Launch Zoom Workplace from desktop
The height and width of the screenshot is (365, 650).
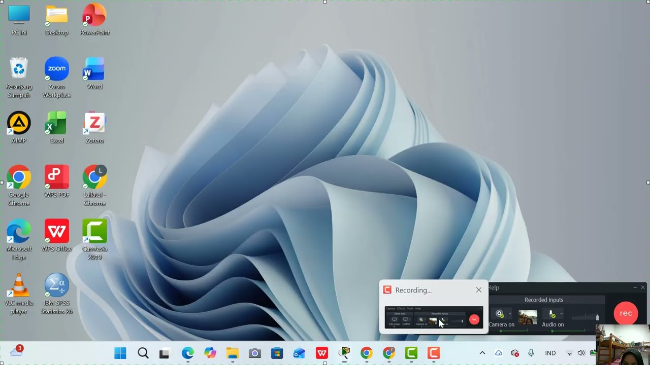pos(56,77)
